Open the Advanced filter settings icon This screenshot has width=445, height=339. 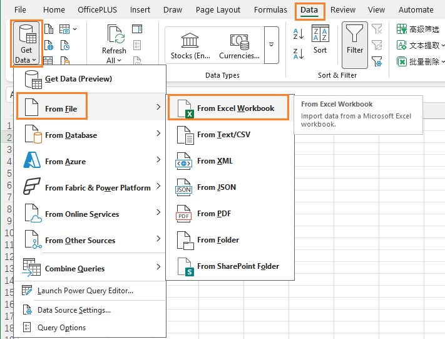click(377, 61)
